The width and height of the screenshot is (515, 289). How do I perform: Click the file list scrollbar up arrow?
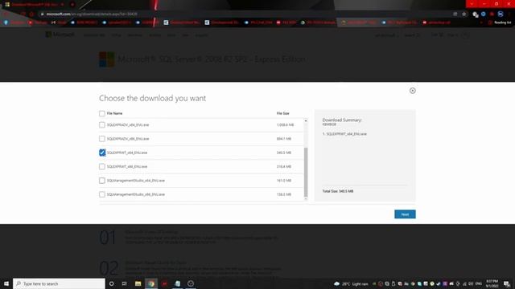coord(306,121)
